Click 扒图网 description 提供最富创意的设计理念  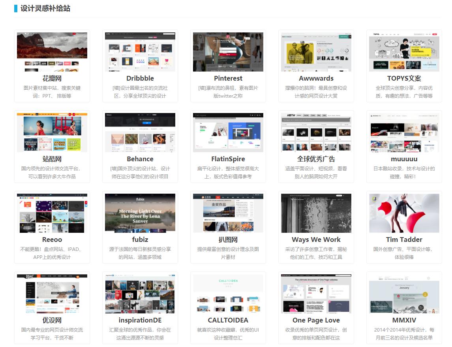tap(228, 253)
